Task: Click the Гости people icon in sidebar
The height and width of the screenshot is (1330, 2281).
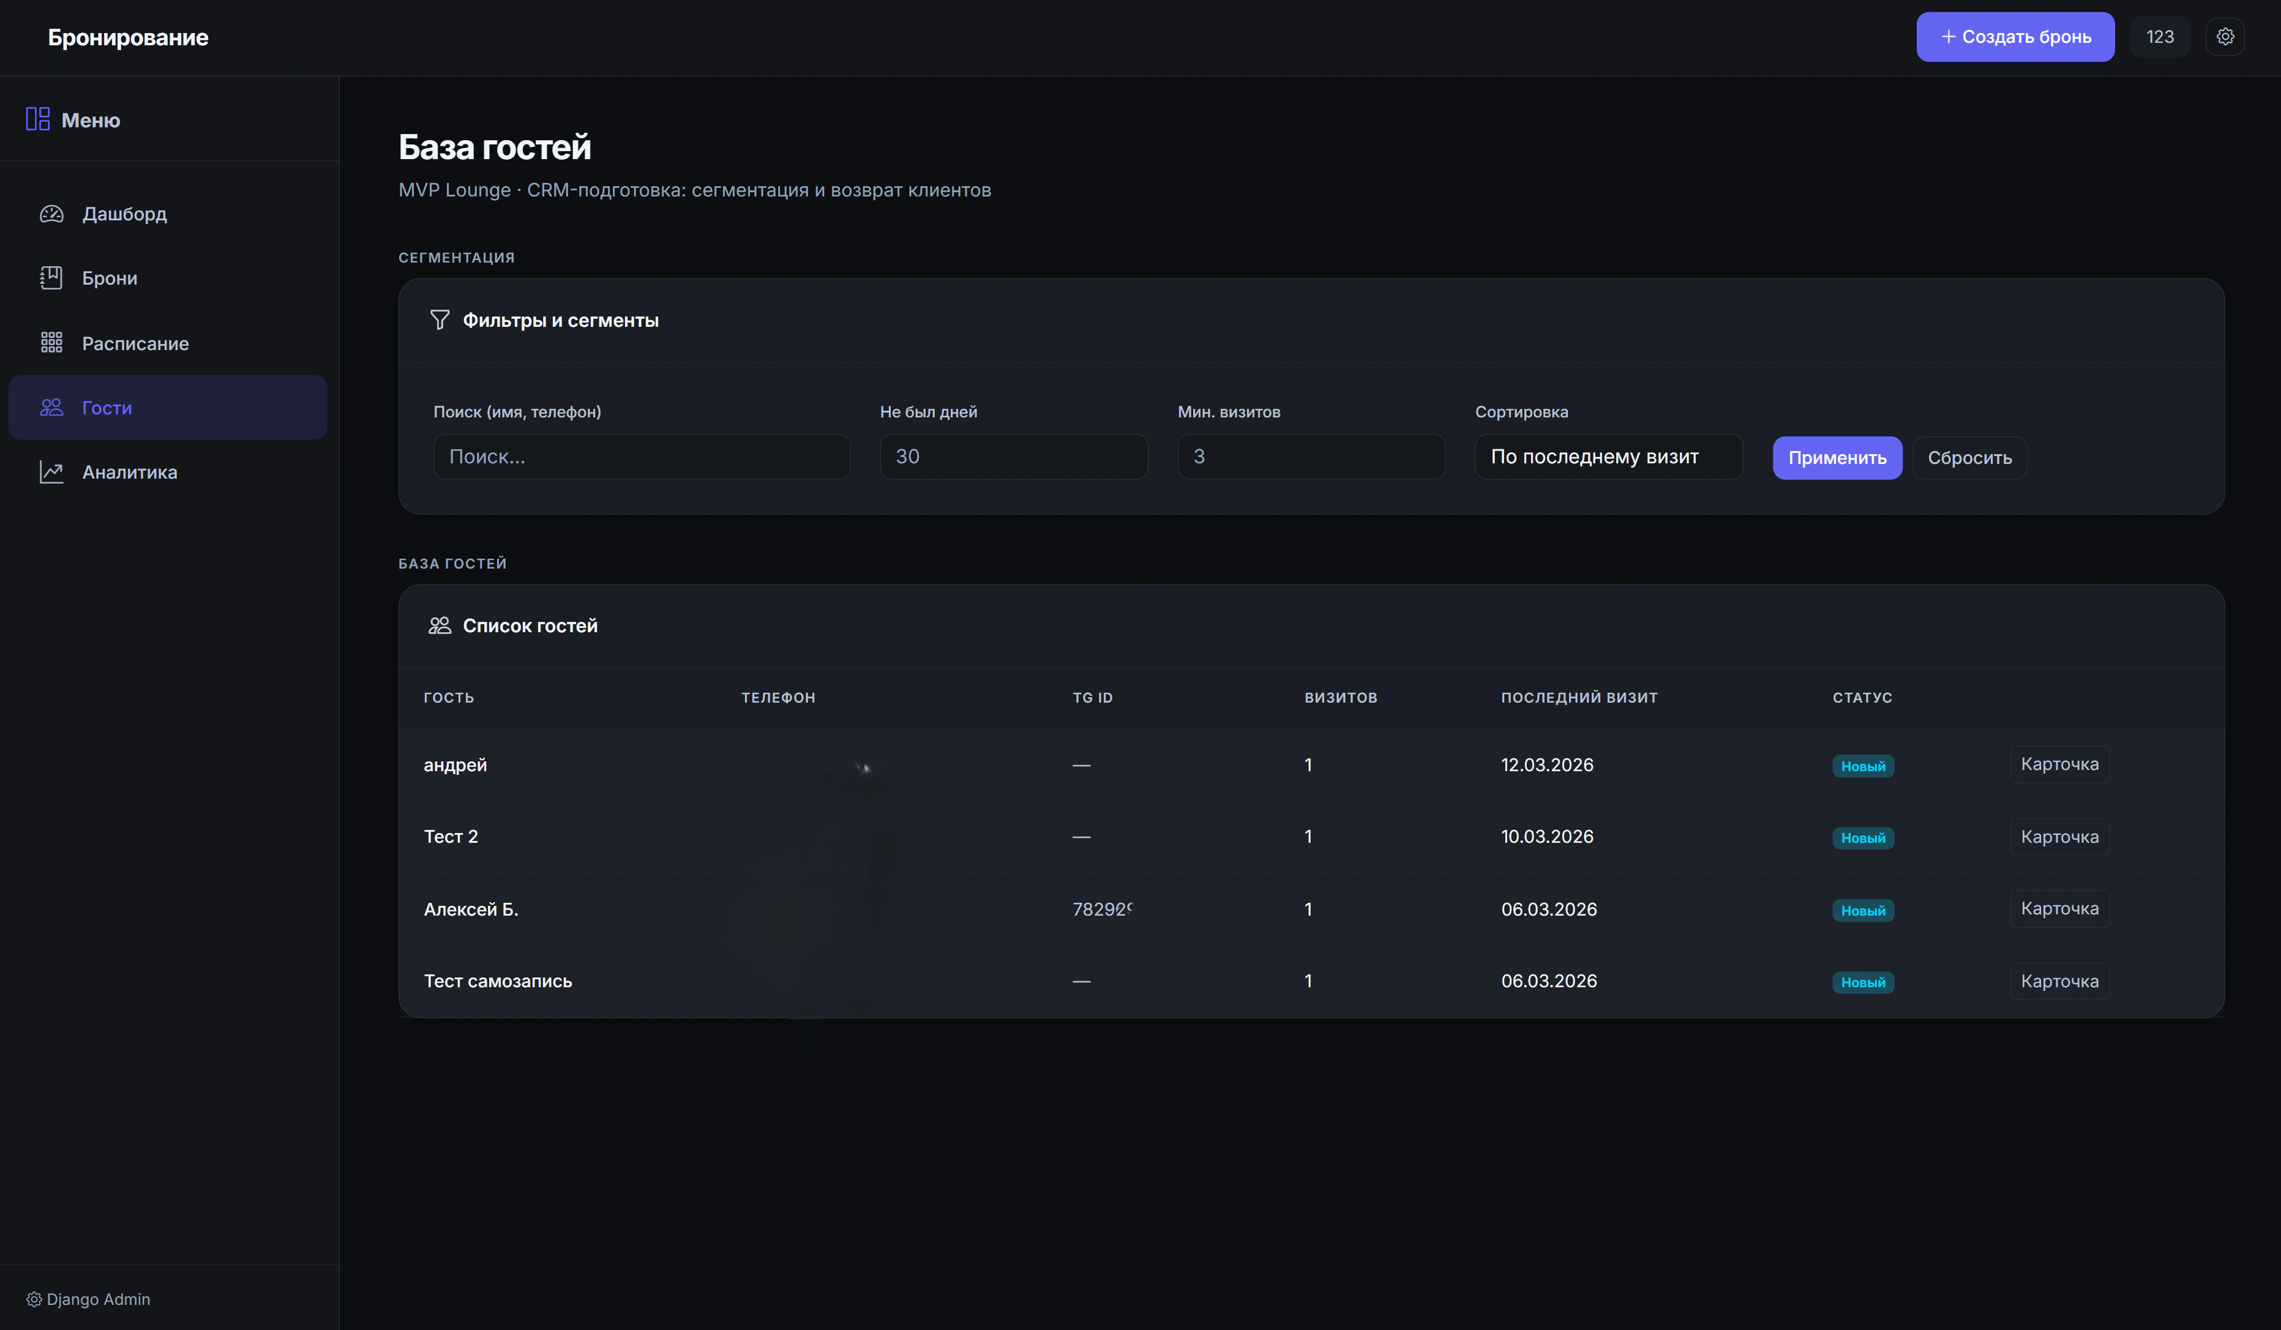Action: tap(51, 407)
